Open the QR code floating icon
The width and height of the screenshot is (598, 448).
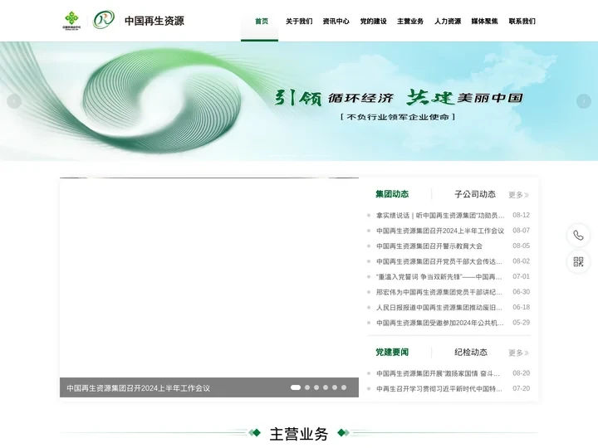click(578, 261)
